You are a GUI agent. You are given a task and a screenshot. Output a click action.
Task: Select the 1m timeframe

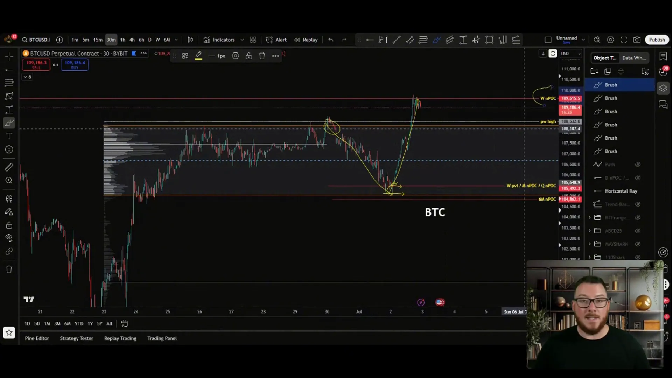pyautogui.click(x=75, y=40)
